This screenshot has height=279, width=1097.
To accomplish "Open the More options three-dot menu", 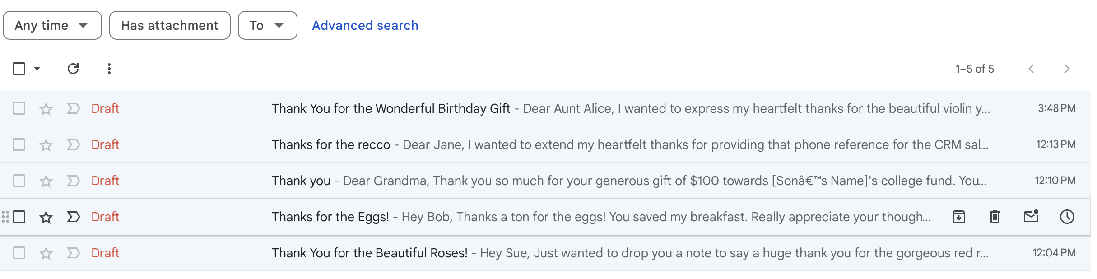I will 109,69.
